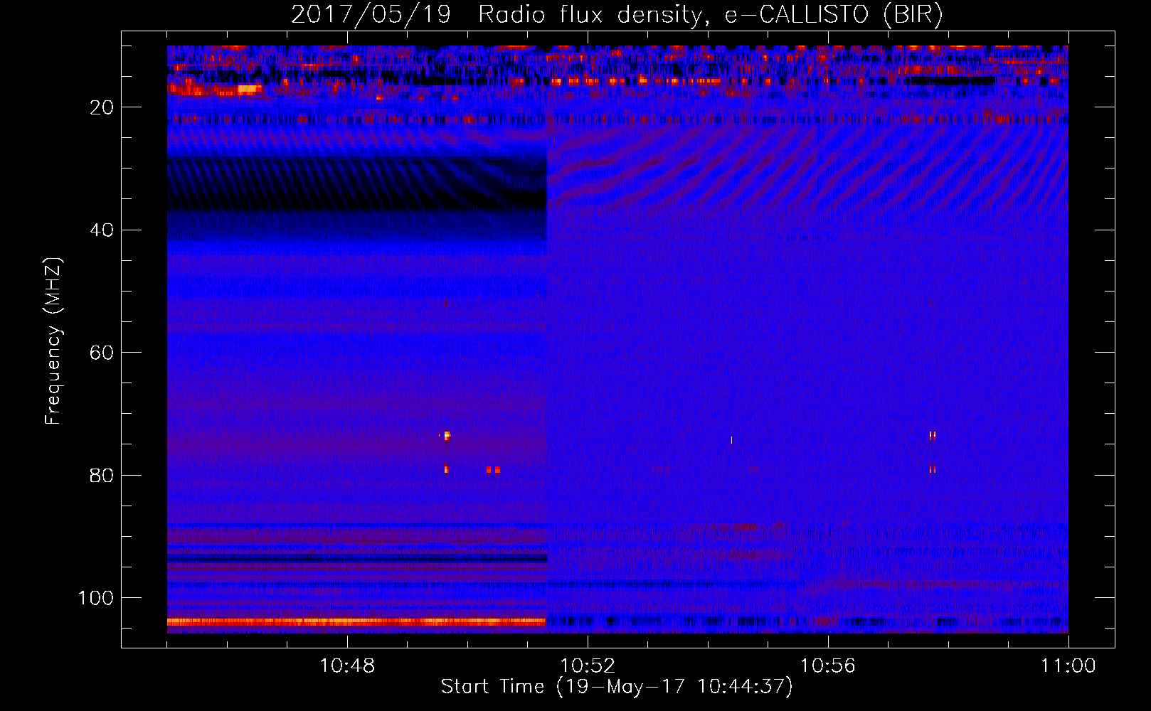The width and height of the screenshot is (1151, 711).
Task: Click the plot title '2017/05/19 Radio flux density, e-CALLISTO (BIR)'
Action: 617,14
